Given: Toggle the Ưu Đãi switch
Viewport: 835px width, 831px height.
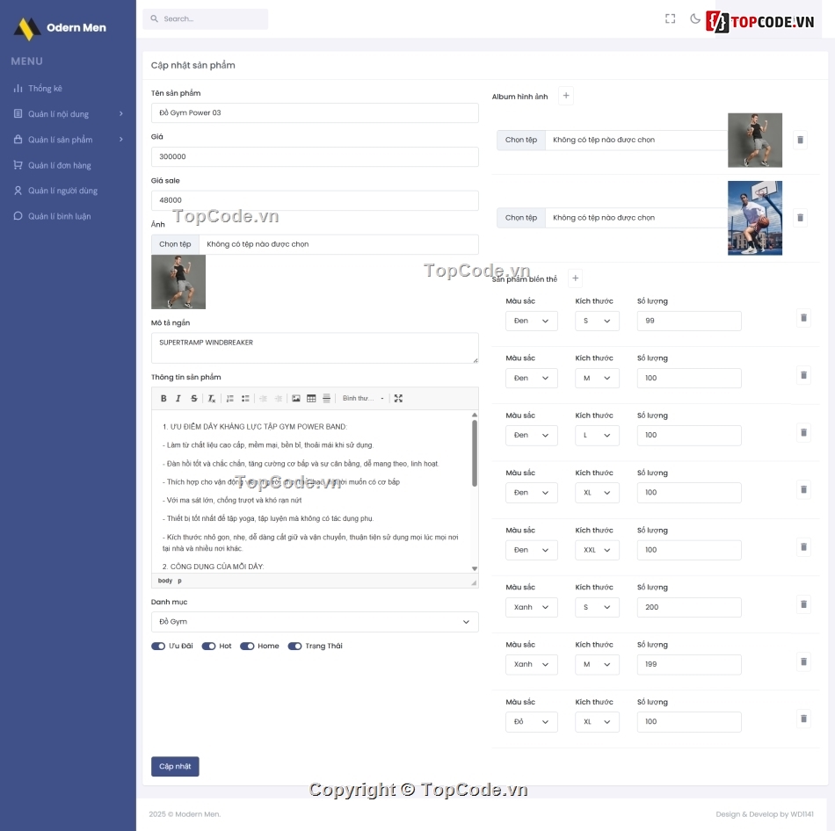Looking at the screenshot, I should (158, 646).
